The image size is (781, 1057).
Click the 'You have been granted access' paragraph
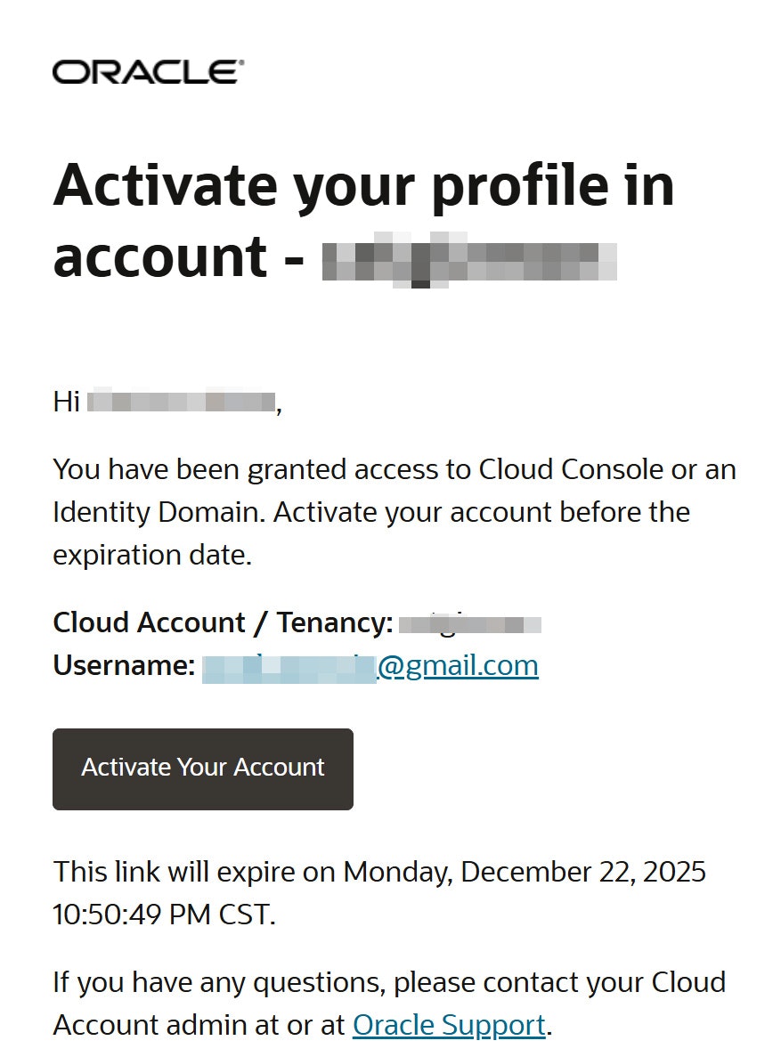click(x=394, y=469)
